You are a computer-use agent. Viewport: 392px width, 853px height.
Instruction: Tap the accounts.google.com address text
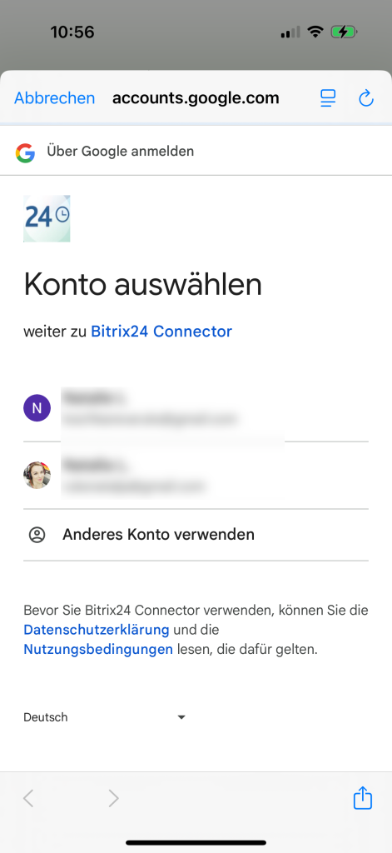[x=196, y=98]
